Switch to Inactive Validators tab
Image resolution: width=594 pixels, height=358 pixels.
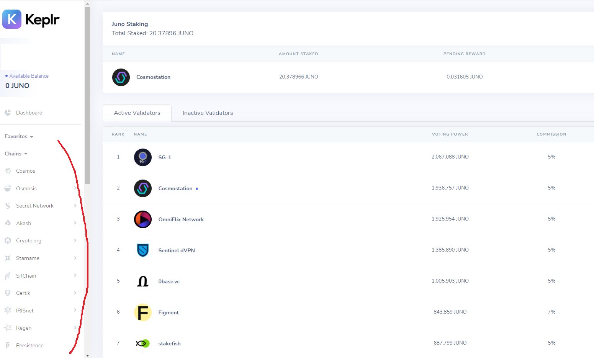pyautogui.click(x=208, y=113)
